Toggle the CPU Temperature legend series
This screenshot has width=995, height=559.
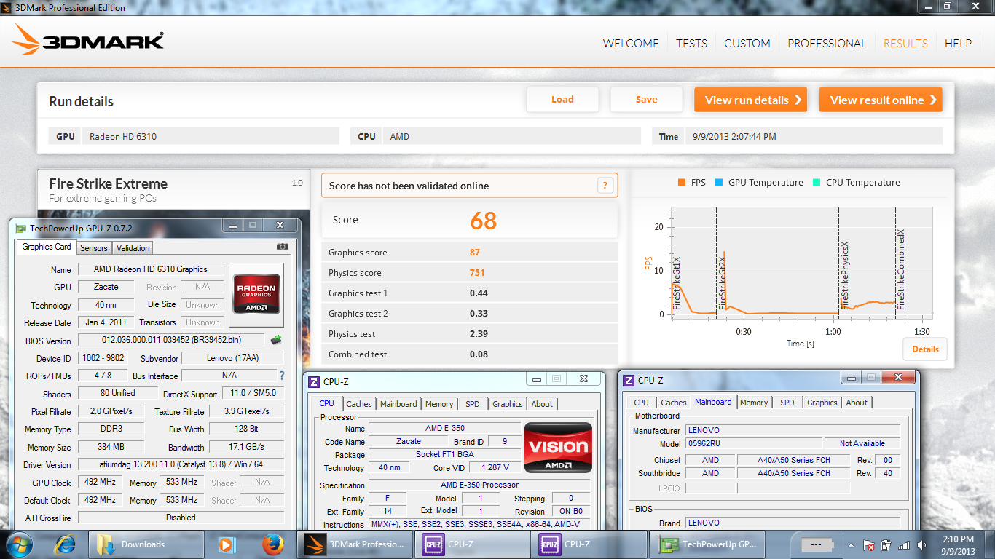[857, 183]
